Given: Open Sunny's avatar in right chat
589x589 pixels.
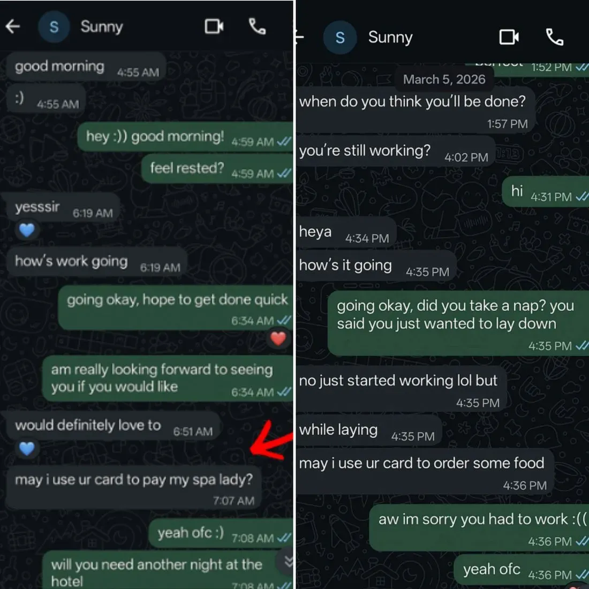Looking at the screenshot, I should (x=340, y=37).
